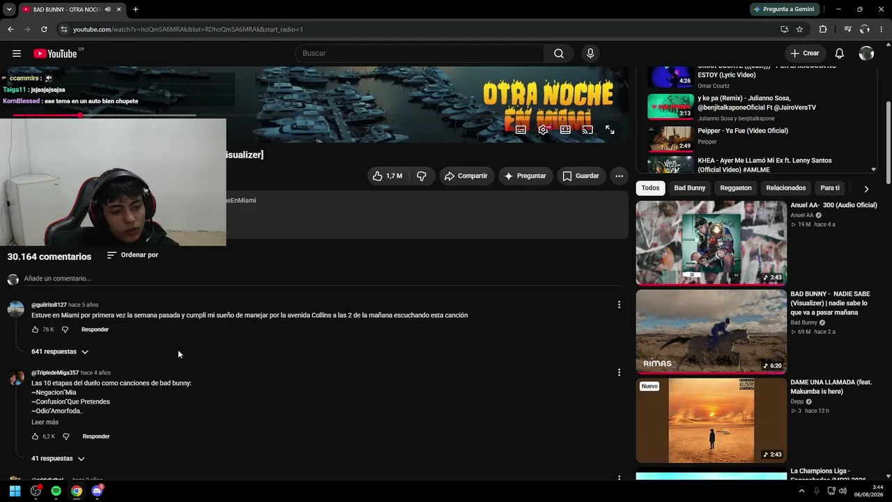892x502 pixels.
Task: Open a new browser tab
Action: pyautogui.click(x=135, y=10)
